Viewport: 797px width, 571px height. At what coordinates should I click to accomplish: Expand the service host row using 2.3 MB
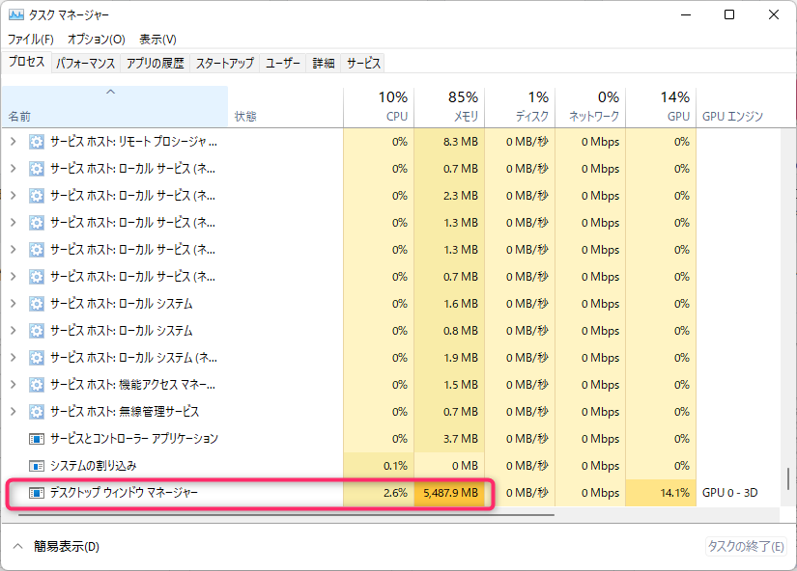[x=14, y=196]
